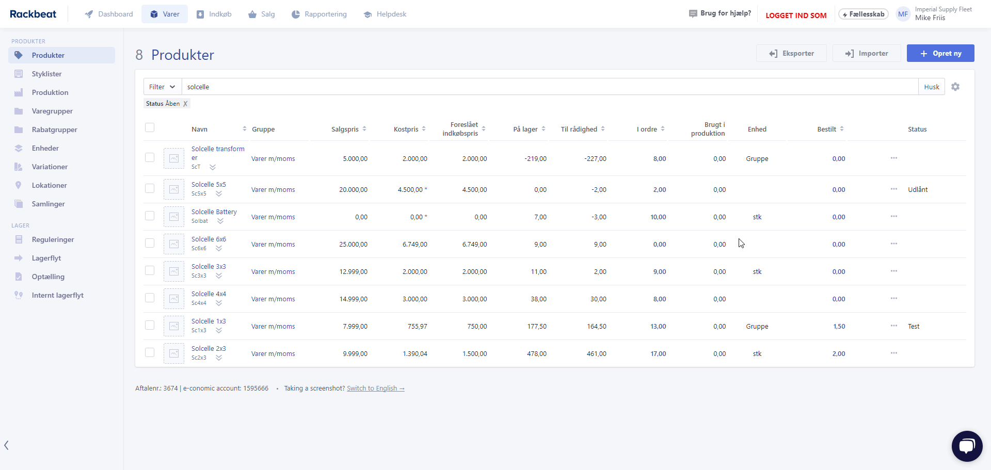Screen dimensions: 991x470
Task: Click Solcelle 6x6 image placeholder
Action: (174, 244)
